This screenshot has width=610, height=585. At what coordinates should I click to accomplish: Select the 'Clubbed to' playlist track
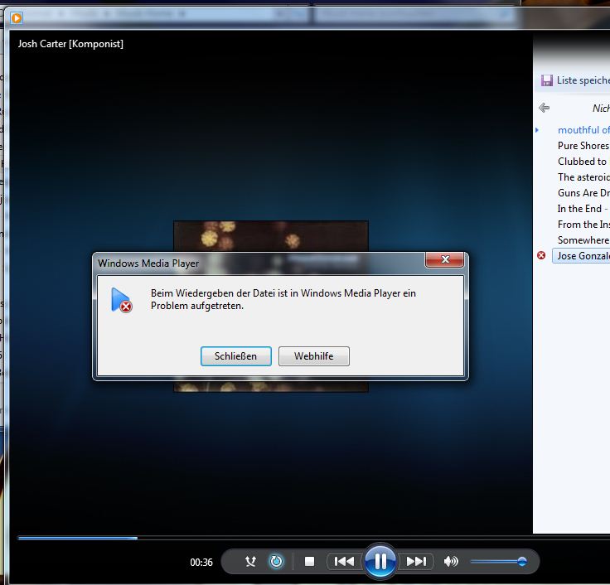[583, 162]
